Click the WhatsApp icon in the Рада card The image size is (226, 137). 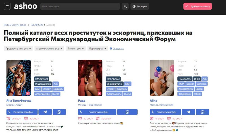127,112
